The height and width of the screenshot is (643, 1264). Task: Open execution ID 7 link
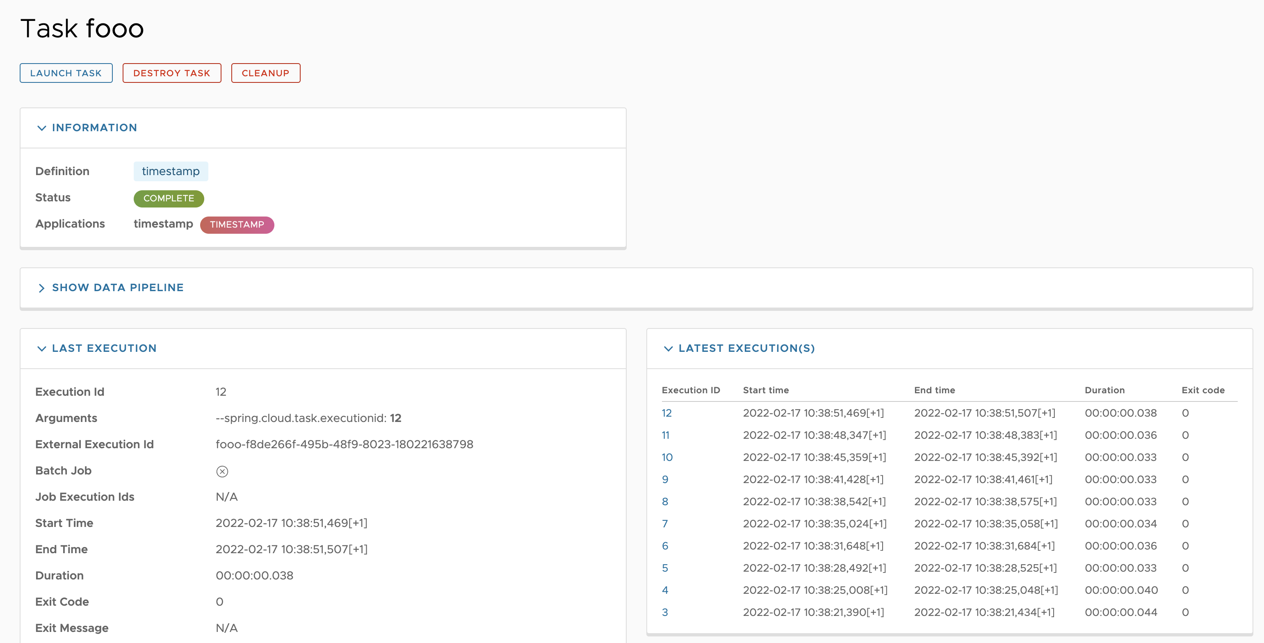pos(664,524)
